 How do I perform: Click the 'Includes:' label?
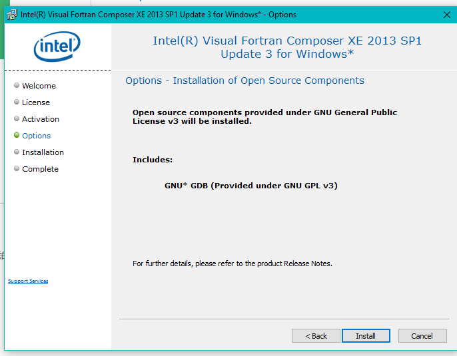tap(153, 160)
